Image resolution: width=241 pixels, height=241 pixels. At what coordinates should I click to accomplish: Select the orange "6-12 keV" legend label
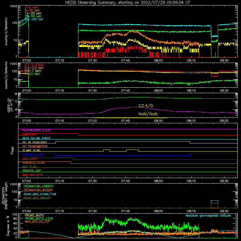coord(32,10)
